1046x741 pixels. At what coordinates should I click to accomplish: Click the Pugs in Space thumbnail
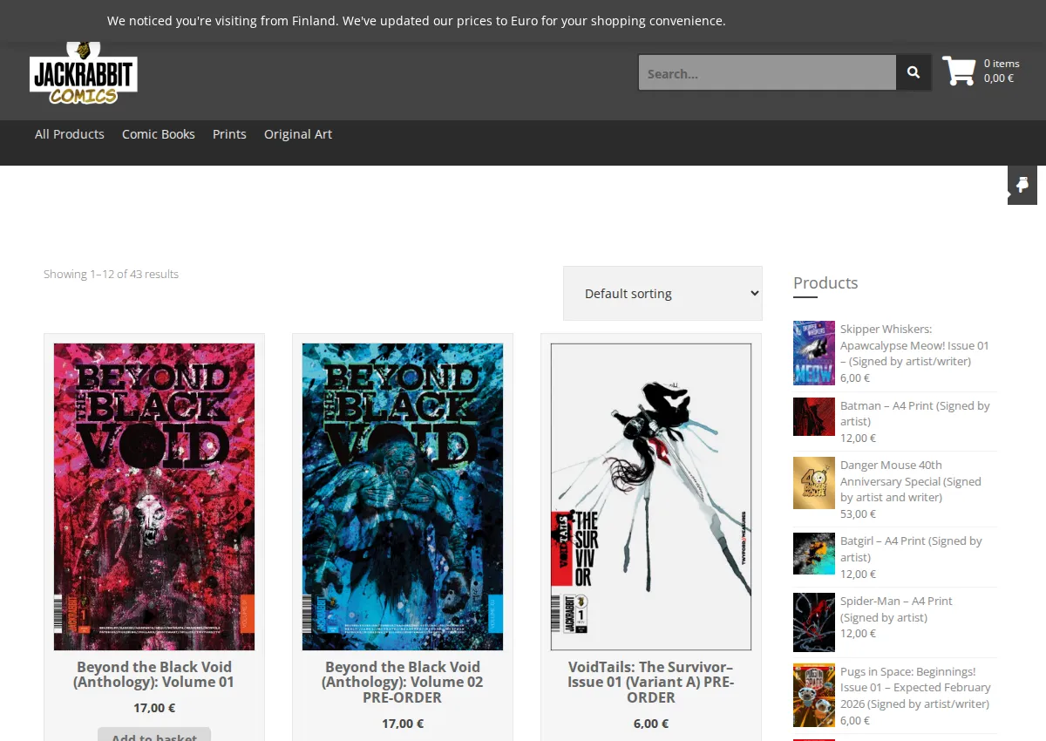(814, 696)
